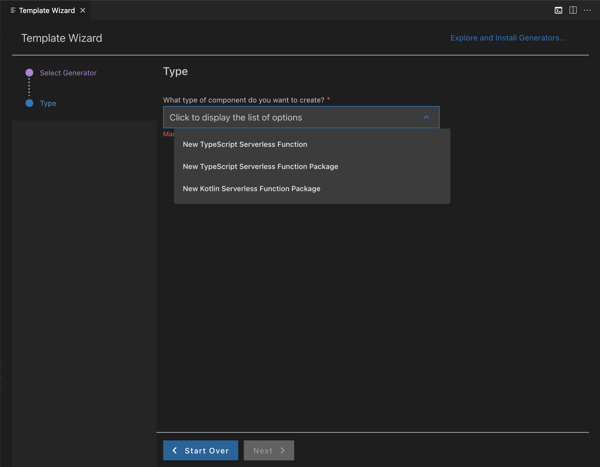Click the close Template Wizard tab icon
The width and height of the screenshot is (600, 467).
click(x=83, y=11)
